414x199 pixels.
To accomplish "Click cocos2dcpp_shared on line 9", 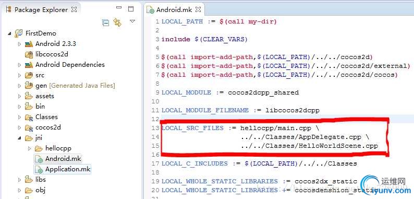I will point(263,92).
